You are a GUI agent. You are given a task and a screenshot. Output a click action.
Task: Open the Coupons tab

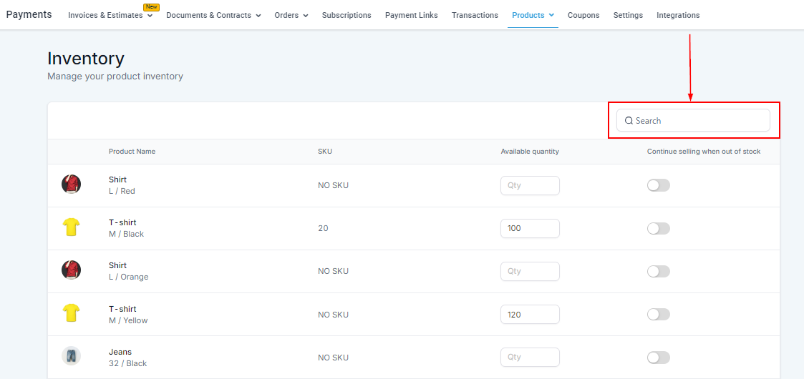[583, 15]
